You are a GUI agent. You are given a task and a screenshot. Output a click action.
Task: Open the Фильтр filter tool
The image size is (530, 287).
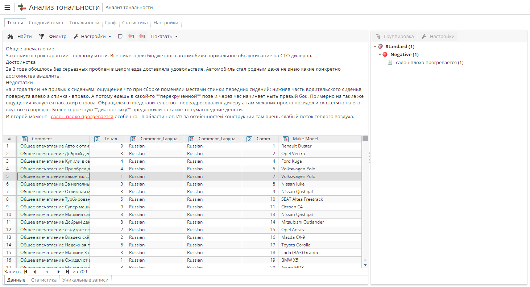pyautogui.click(x=53, y=37)
